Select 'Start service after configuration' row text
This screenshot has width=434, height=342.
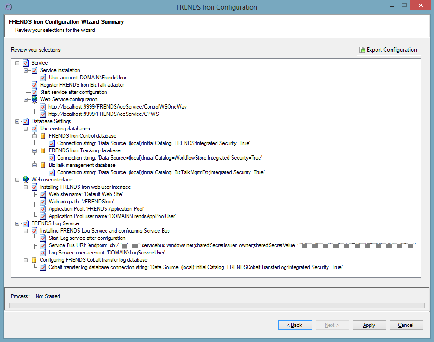point(74,92)
